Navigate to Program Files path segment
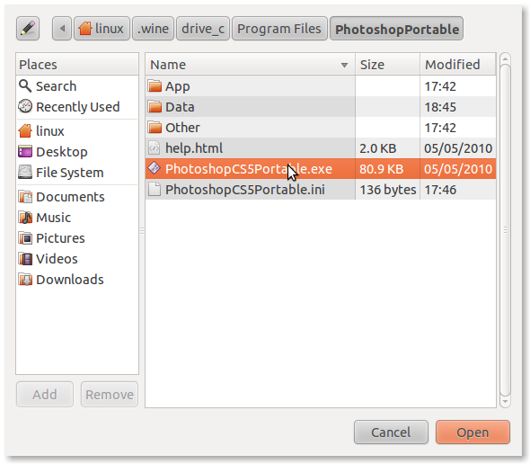 (279, 29)
